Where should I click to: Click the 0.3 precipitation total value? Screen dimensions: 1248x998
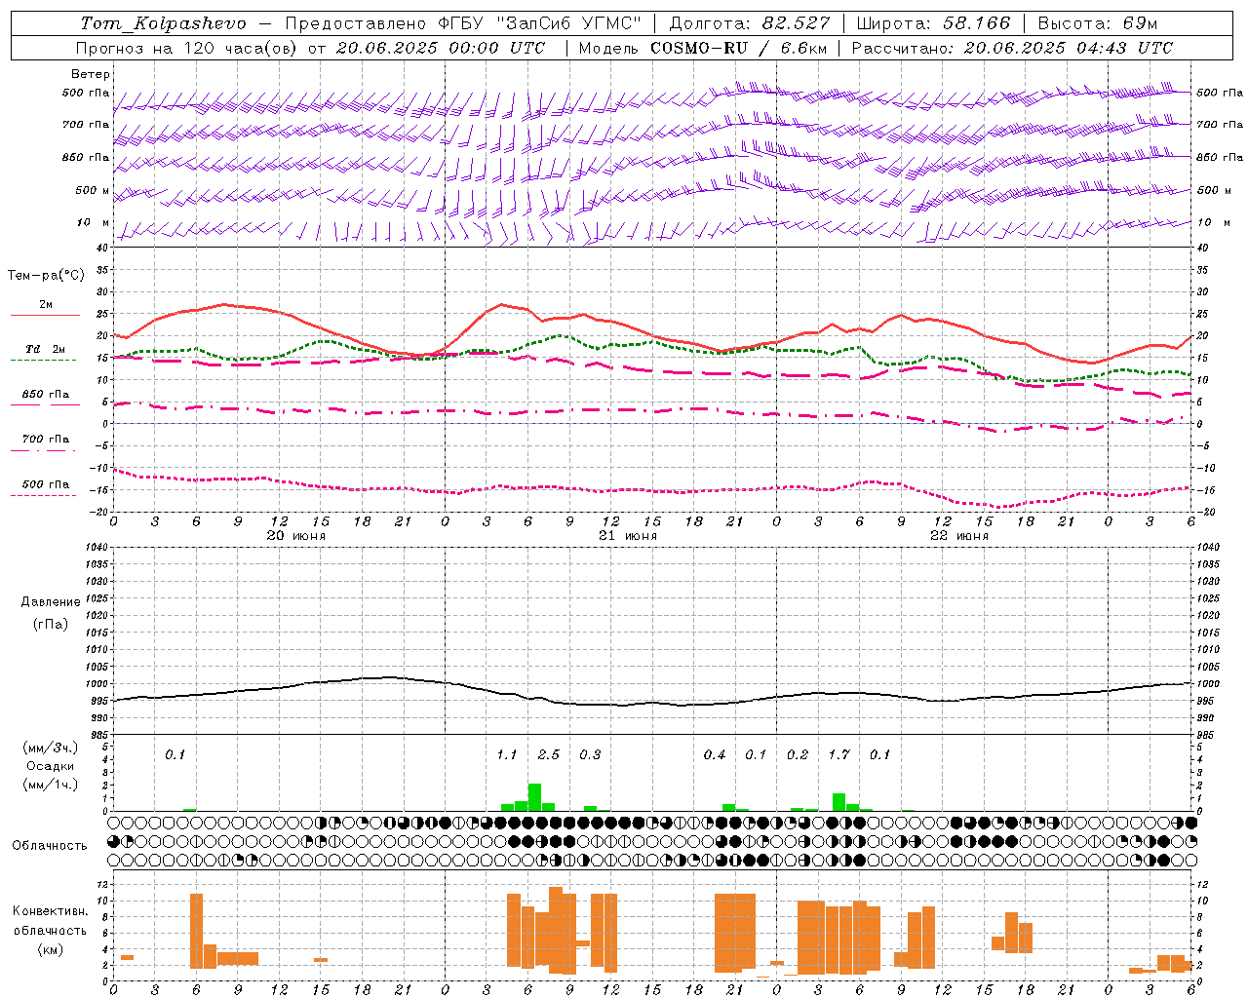590,754
